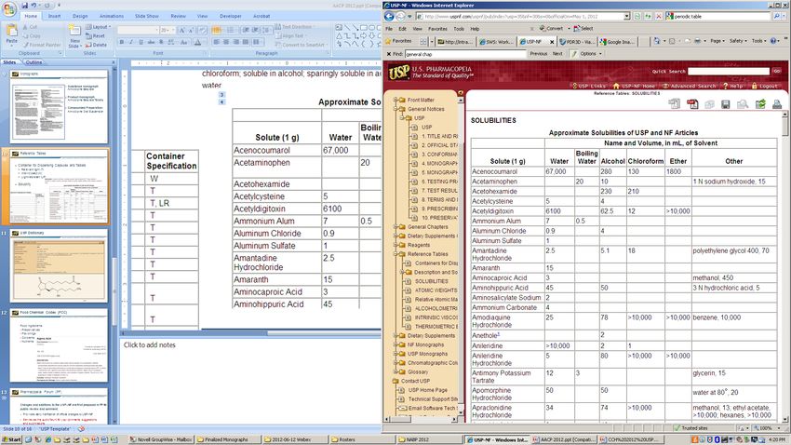
Task: Open the font name combo box
Action: tap(137, 31)
